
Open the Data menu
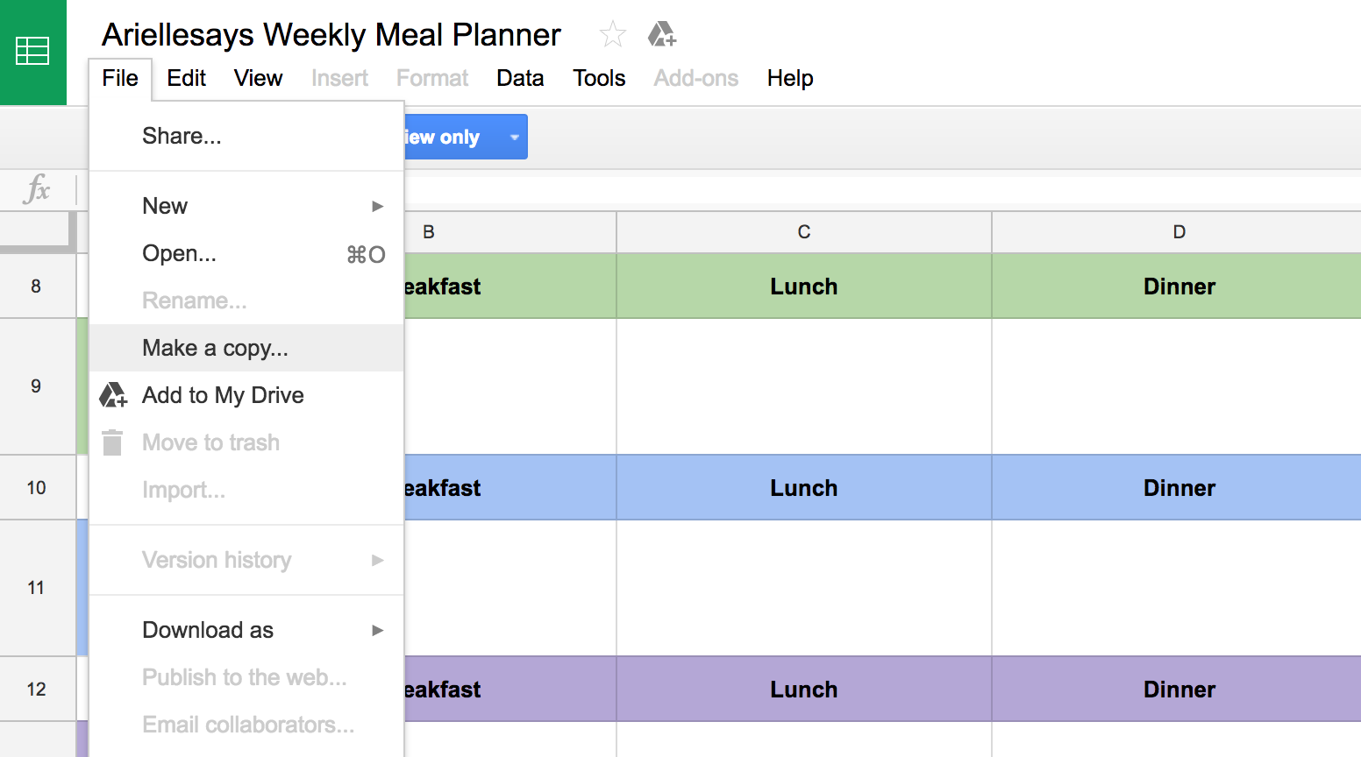(520, 78)
